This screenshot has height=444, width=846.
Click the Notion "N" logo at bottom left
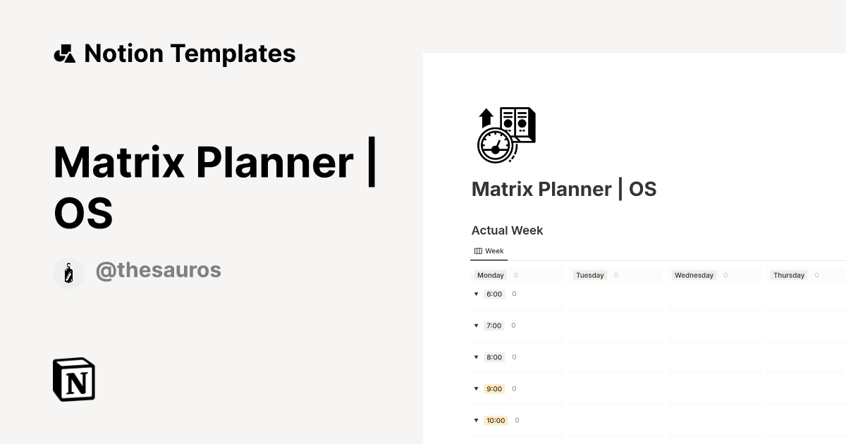pos(73,379)
